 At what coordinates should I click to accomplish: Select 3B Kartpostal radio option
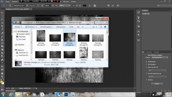coord(146,62)
